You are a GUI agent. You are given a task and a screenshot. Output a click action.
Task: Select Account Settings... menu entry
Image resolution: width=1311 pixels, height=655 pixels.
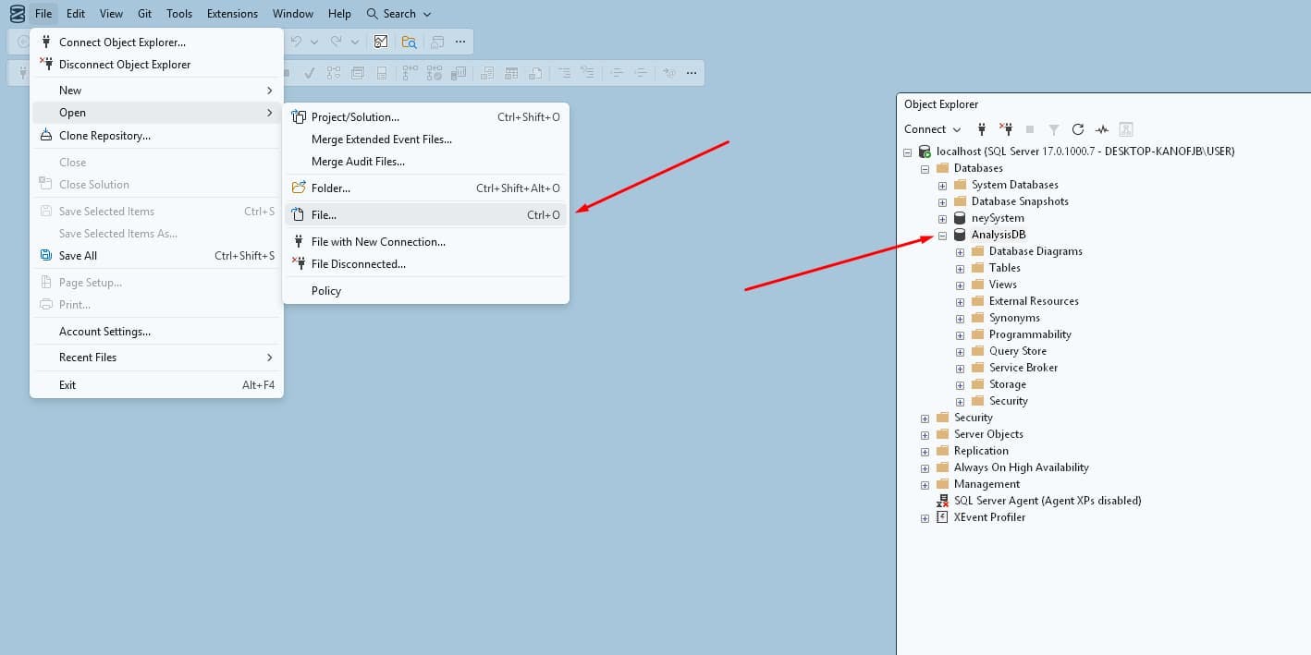point(156,331)
